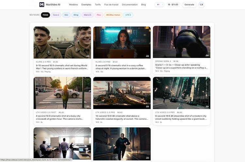The height and width of the screenshot is (162, 245).
Task: Click the OPENAI SORA 2 label
Action: click(163, 61)
